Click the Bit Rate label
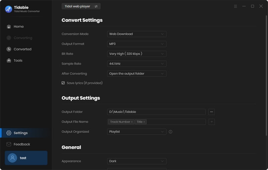The width and height of the screenshot is (268, 170). (67, 54)
